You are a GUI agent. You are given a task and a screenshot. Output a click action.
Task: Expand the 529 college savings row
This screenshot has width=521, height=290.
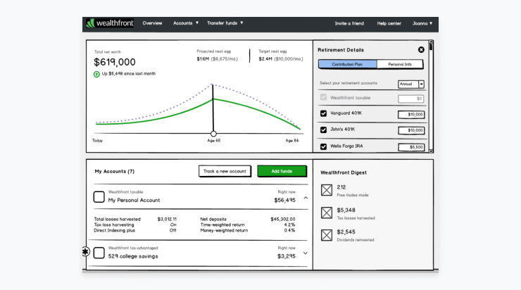306,253
